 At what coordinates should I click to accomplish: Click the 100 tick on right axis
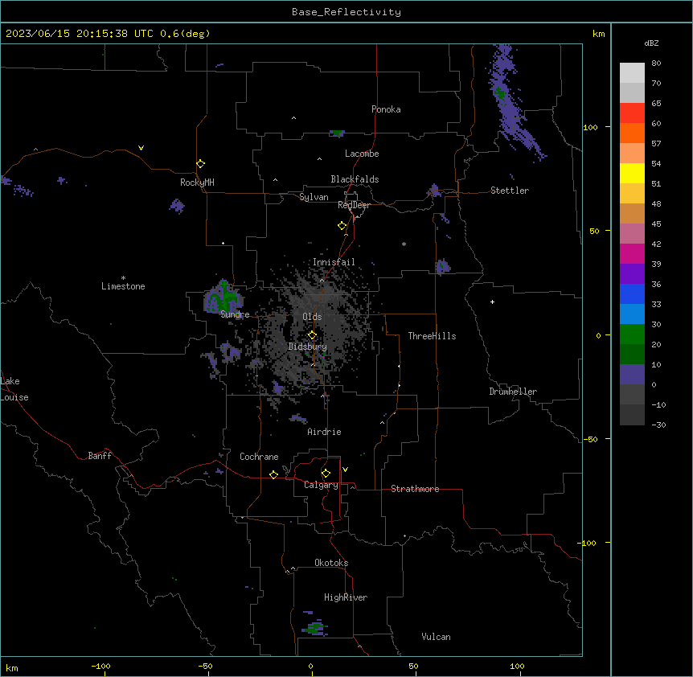(590, 127)
